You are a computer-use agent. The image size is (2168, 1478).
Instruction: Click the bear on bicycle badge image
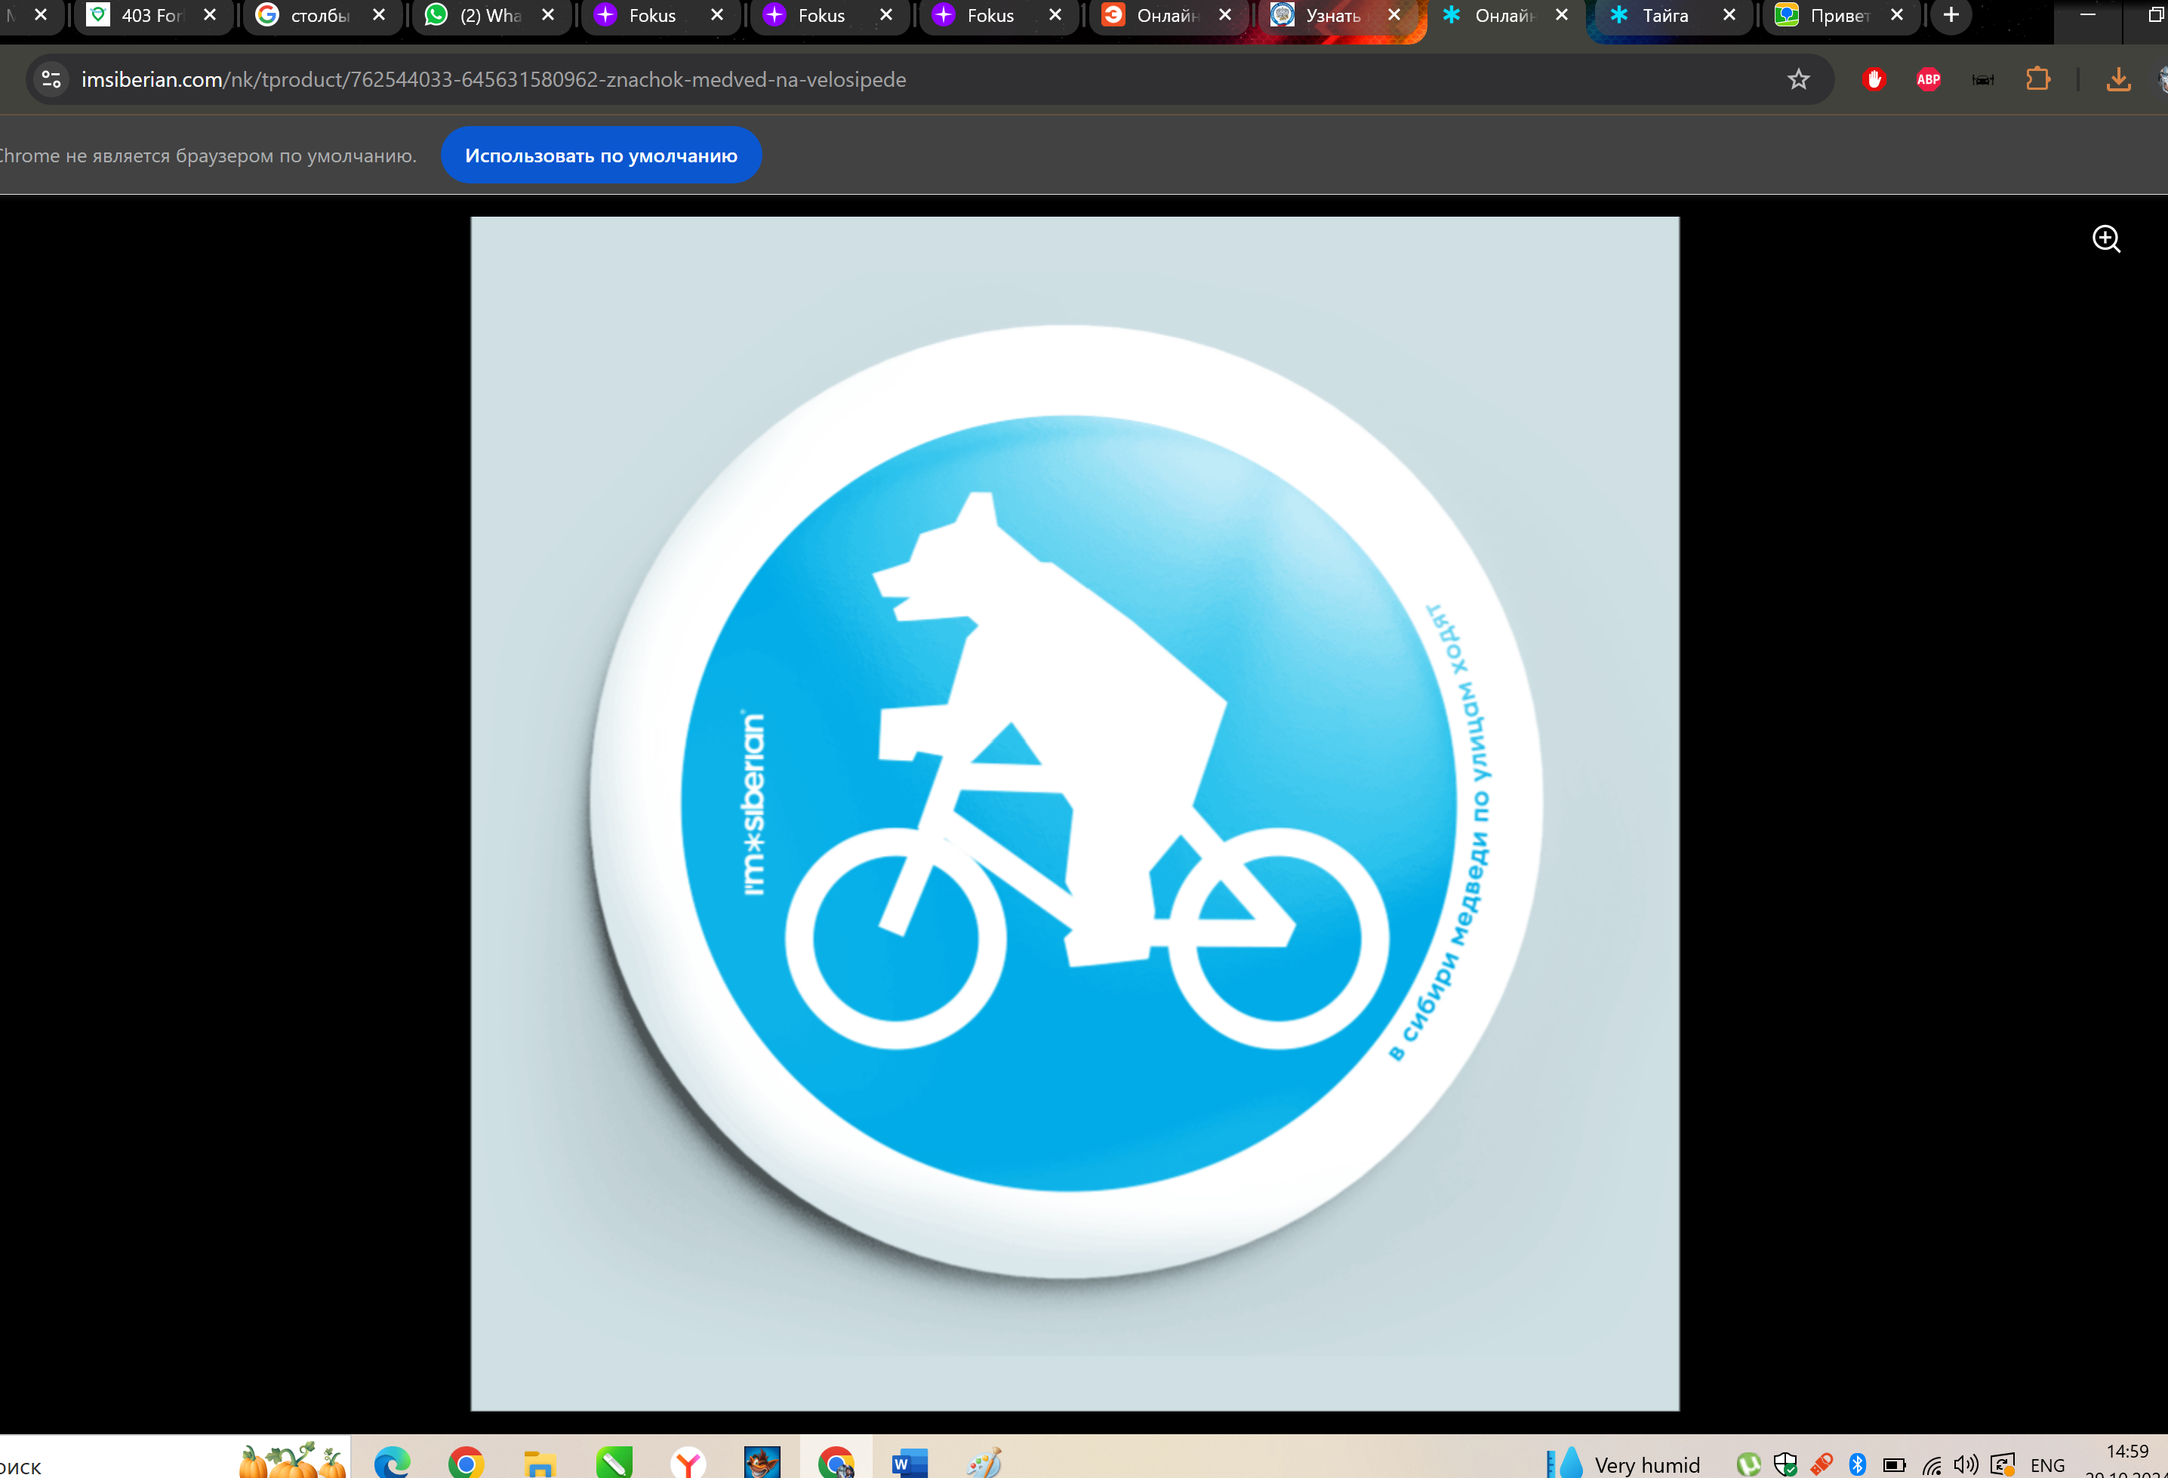coord(1075,814)
